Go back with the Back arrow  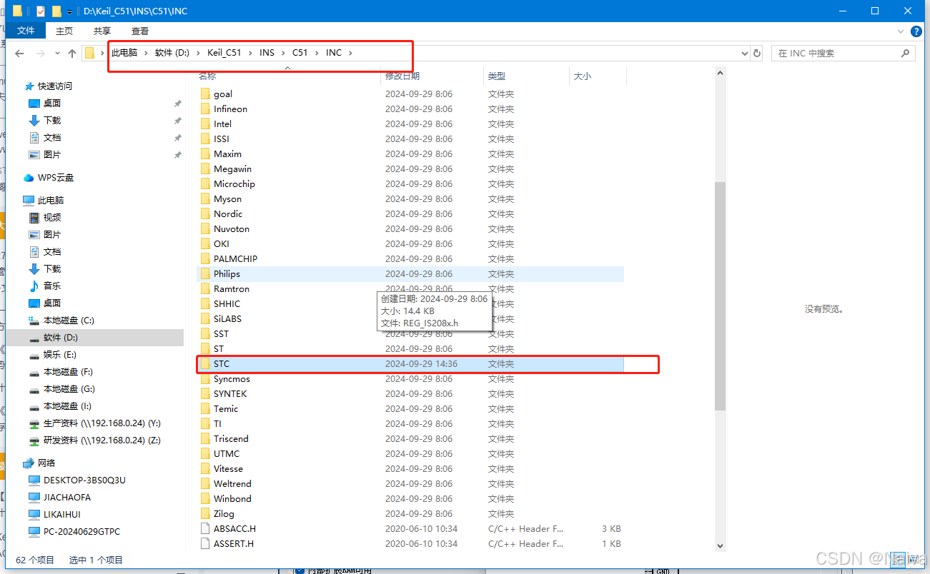[x=19, y=54]
